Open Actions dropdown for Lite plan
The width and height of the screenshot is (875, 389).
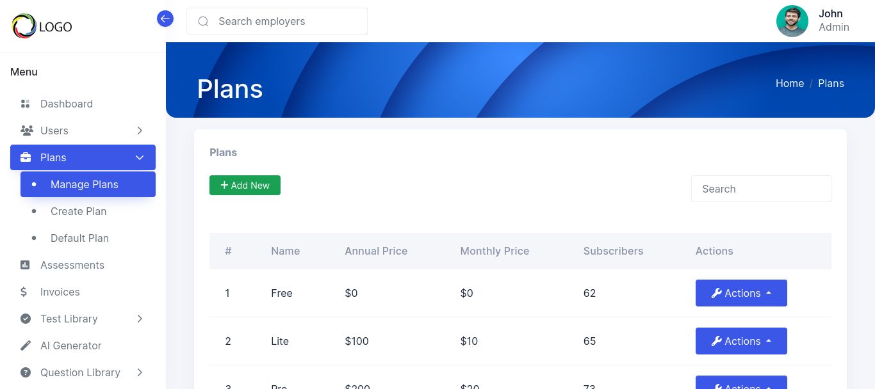(x=741, y=341)
